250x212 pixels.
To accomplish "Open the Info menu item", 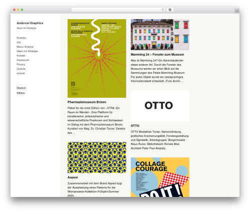I will coord(19,42).
